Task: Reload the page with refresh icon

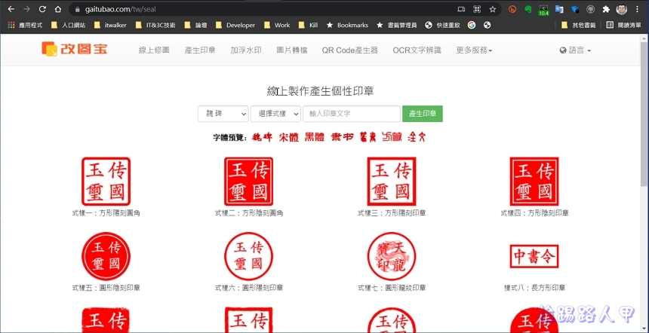Action: click(x=42, y=9)
